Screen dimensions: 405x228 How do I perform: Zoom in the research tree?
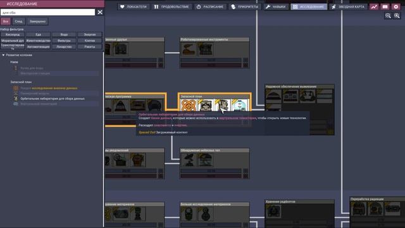tap(397, 16)
